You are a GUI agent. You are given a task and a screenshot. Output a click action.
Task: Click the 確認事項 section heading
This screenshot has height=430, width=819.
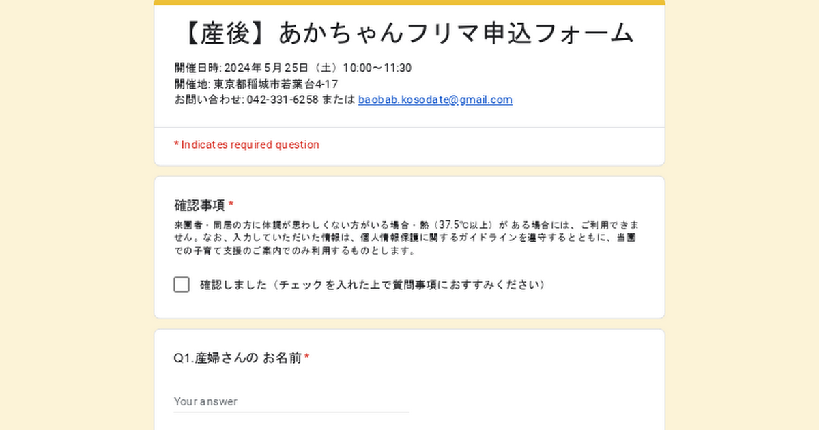tap(200, 205)
